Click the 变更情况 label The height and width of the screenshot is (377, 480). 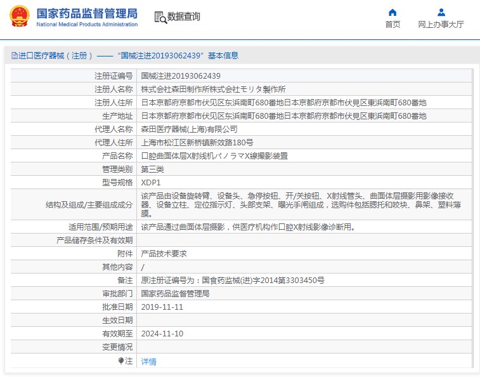click(x=117, y=347)
